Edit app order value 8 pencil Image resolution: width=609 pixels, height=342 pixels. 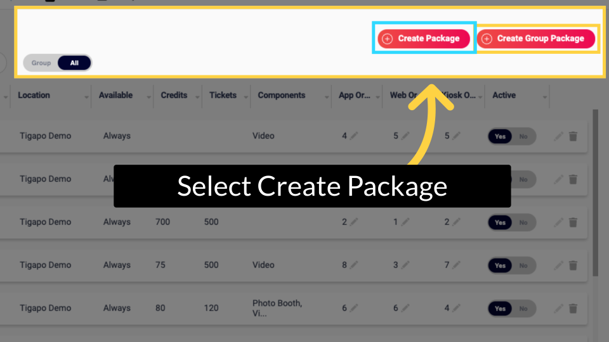pos(353,265)
